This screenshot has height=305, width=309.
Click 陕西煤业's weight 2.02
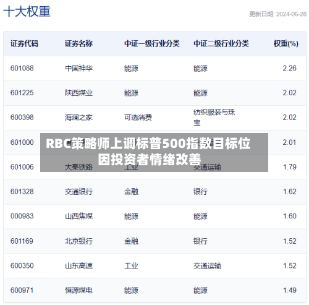coord(289,93)
